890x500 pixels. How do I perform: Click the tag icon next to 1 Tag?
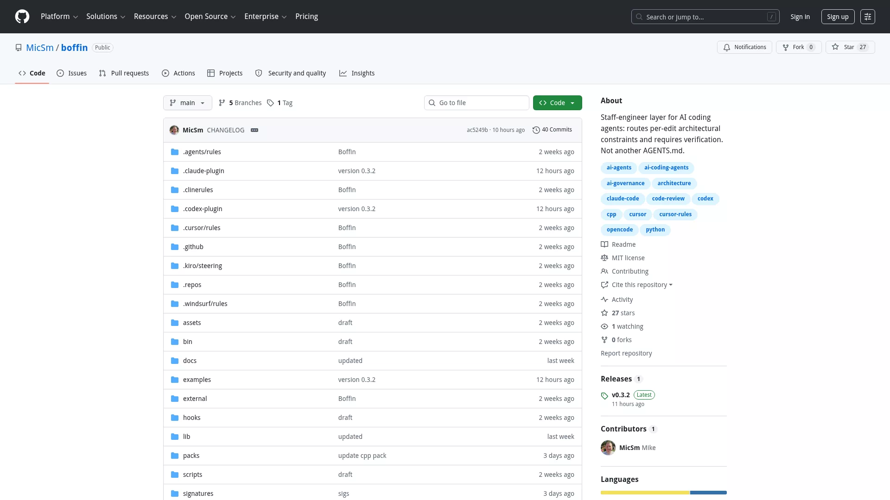coord(270,103)
